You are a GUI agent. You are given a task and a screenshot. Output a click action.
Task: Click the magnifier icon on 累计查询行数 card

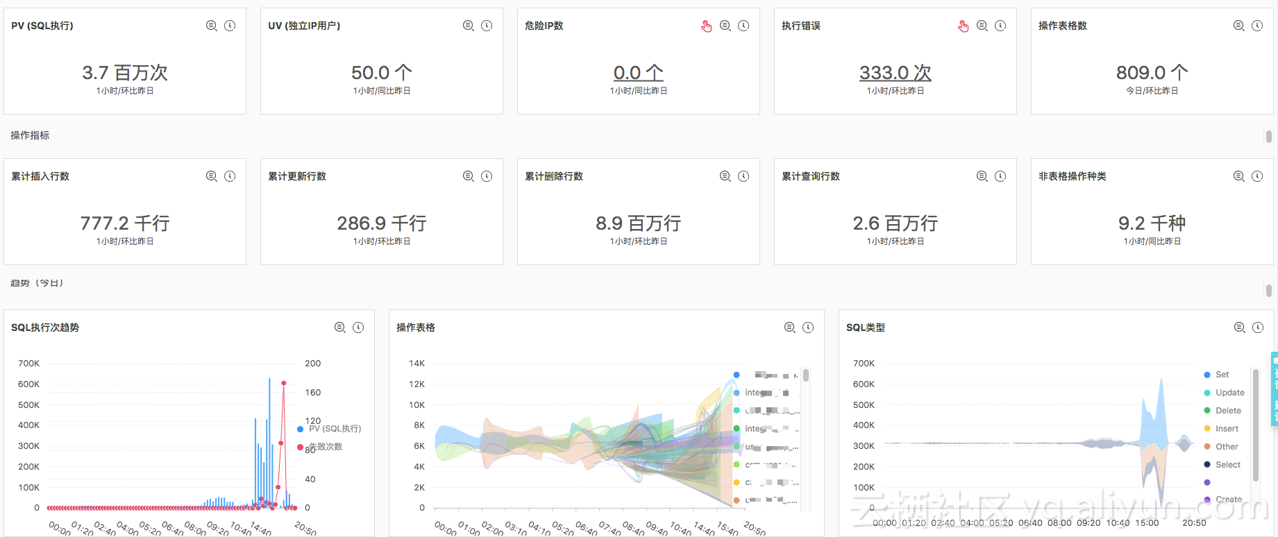tap(982, 176)
